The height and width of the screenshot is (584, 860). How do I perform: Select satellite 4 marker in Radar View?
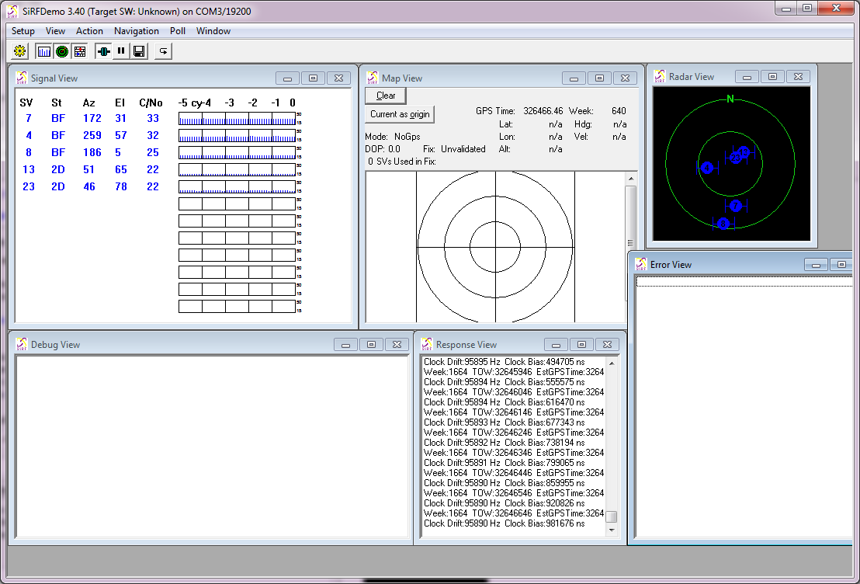click(x=708, y=168)
